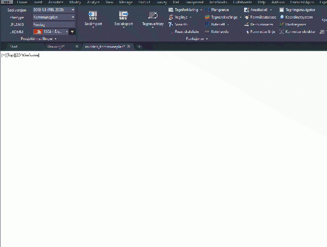The width and height of the screenshot is (327, 247).
Task: Click the municipality filter funnel icon
Action: pos(72,32)
